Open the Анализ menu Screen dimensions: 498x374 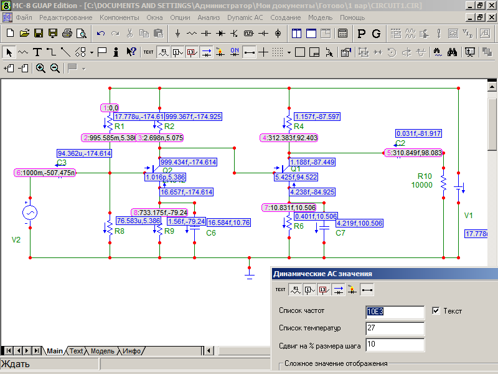(x=209, y=17)
